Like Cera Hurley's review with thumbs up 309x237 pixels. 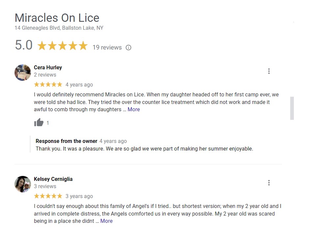[x=39, y=122]
